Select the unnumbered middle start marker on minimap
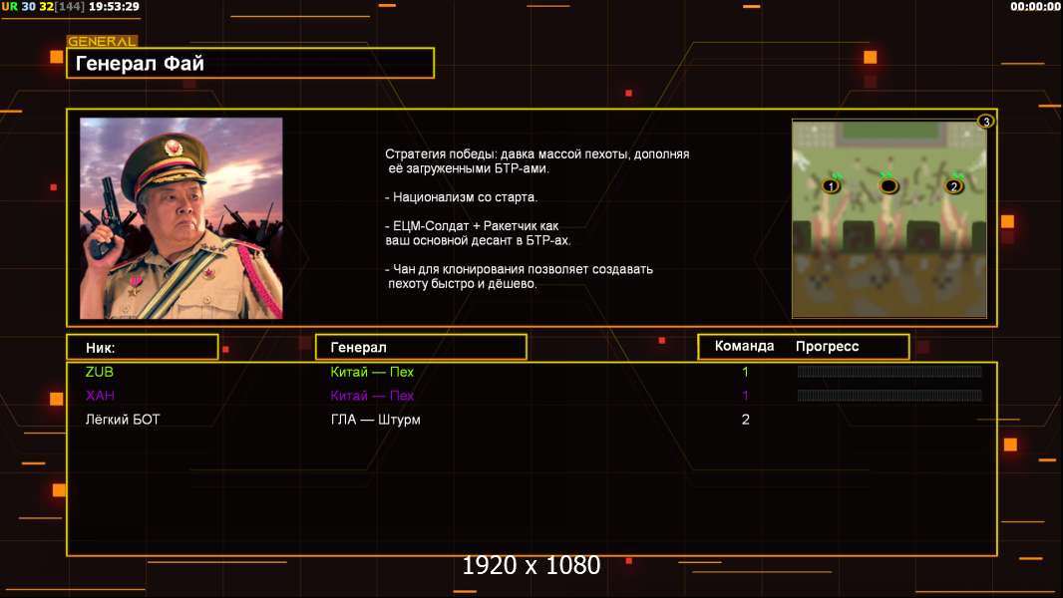The height and width of the screenshot is (598, 1063). click(888, 185)
